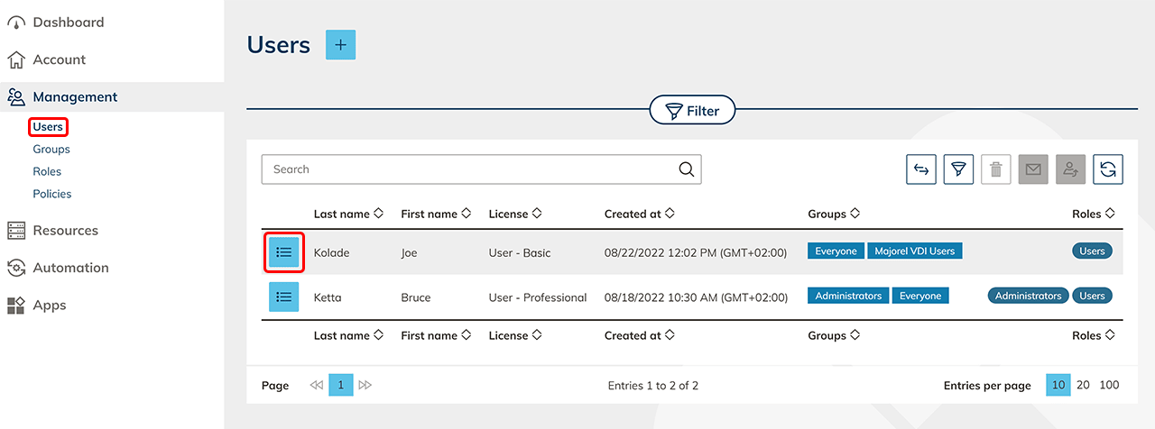Open the actions menu for Kolade

click(x=283, y=252)
